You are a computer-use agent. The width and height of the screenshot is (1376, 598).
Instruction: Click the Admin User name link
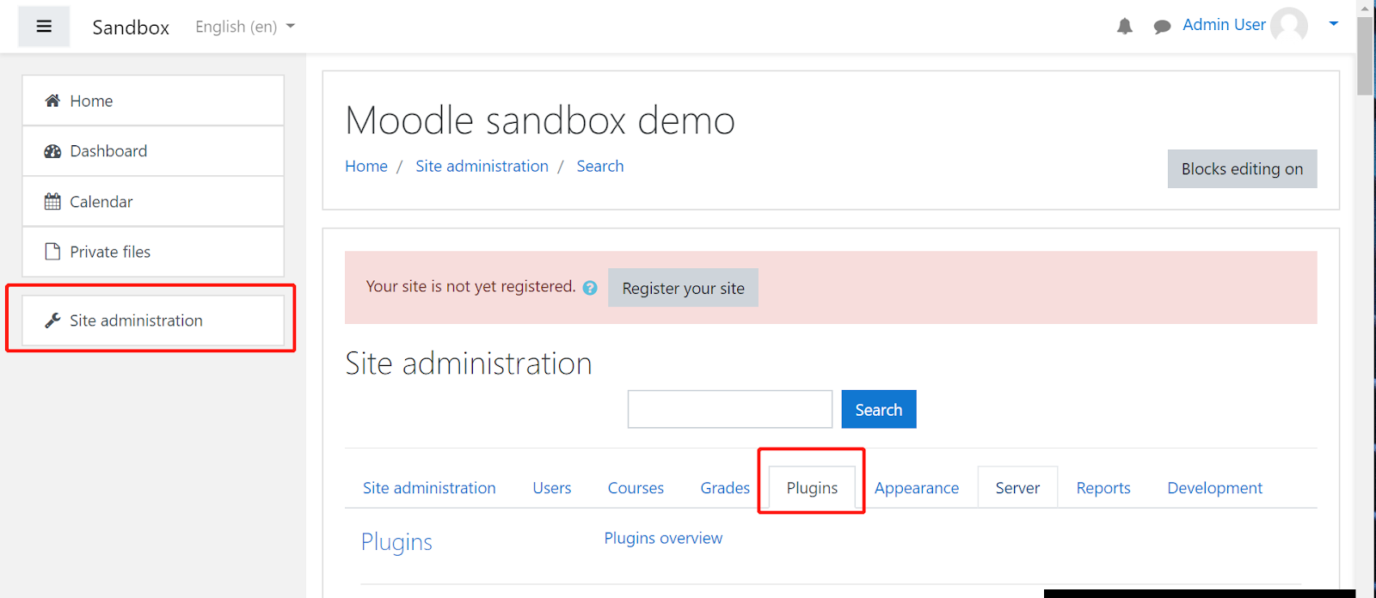coord(1224,25)
